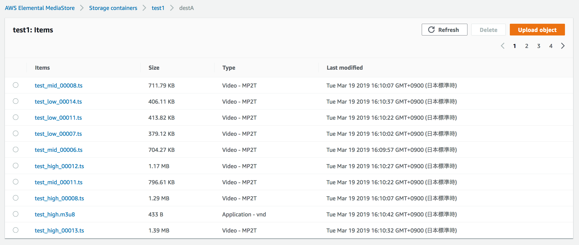Select page 1 in pagination
Image resolution: width=579 pixels, height=245 pixels.
click(x=515, y=46)
